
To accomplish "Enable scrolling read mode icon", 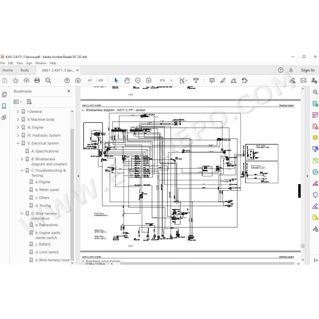I will tap(196, 80).
